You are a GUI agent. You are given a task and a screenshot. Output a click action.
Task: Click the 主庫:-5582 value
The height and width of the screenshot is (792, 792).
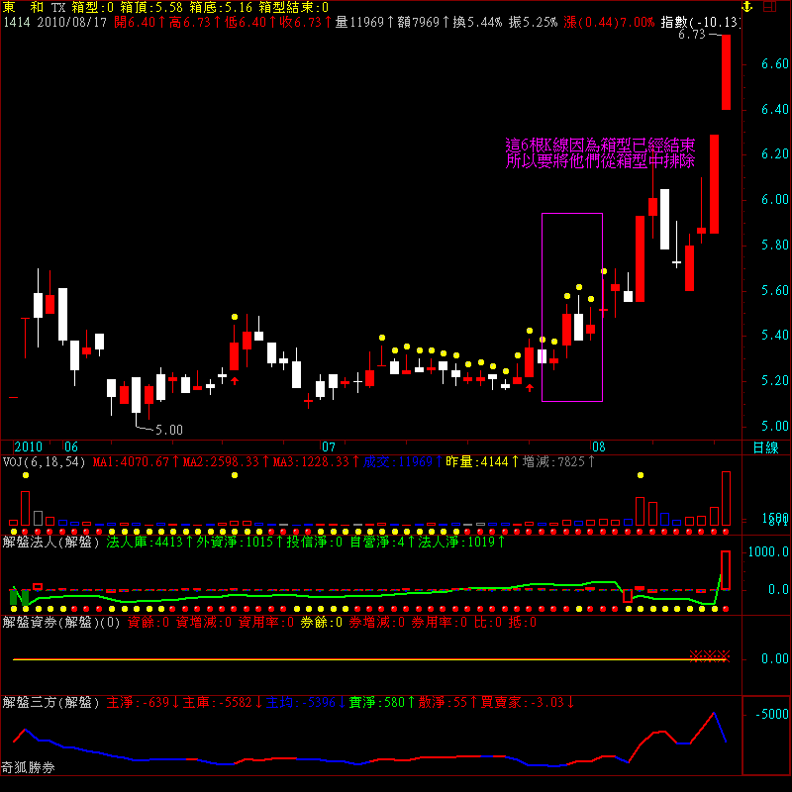click(217, 703)
